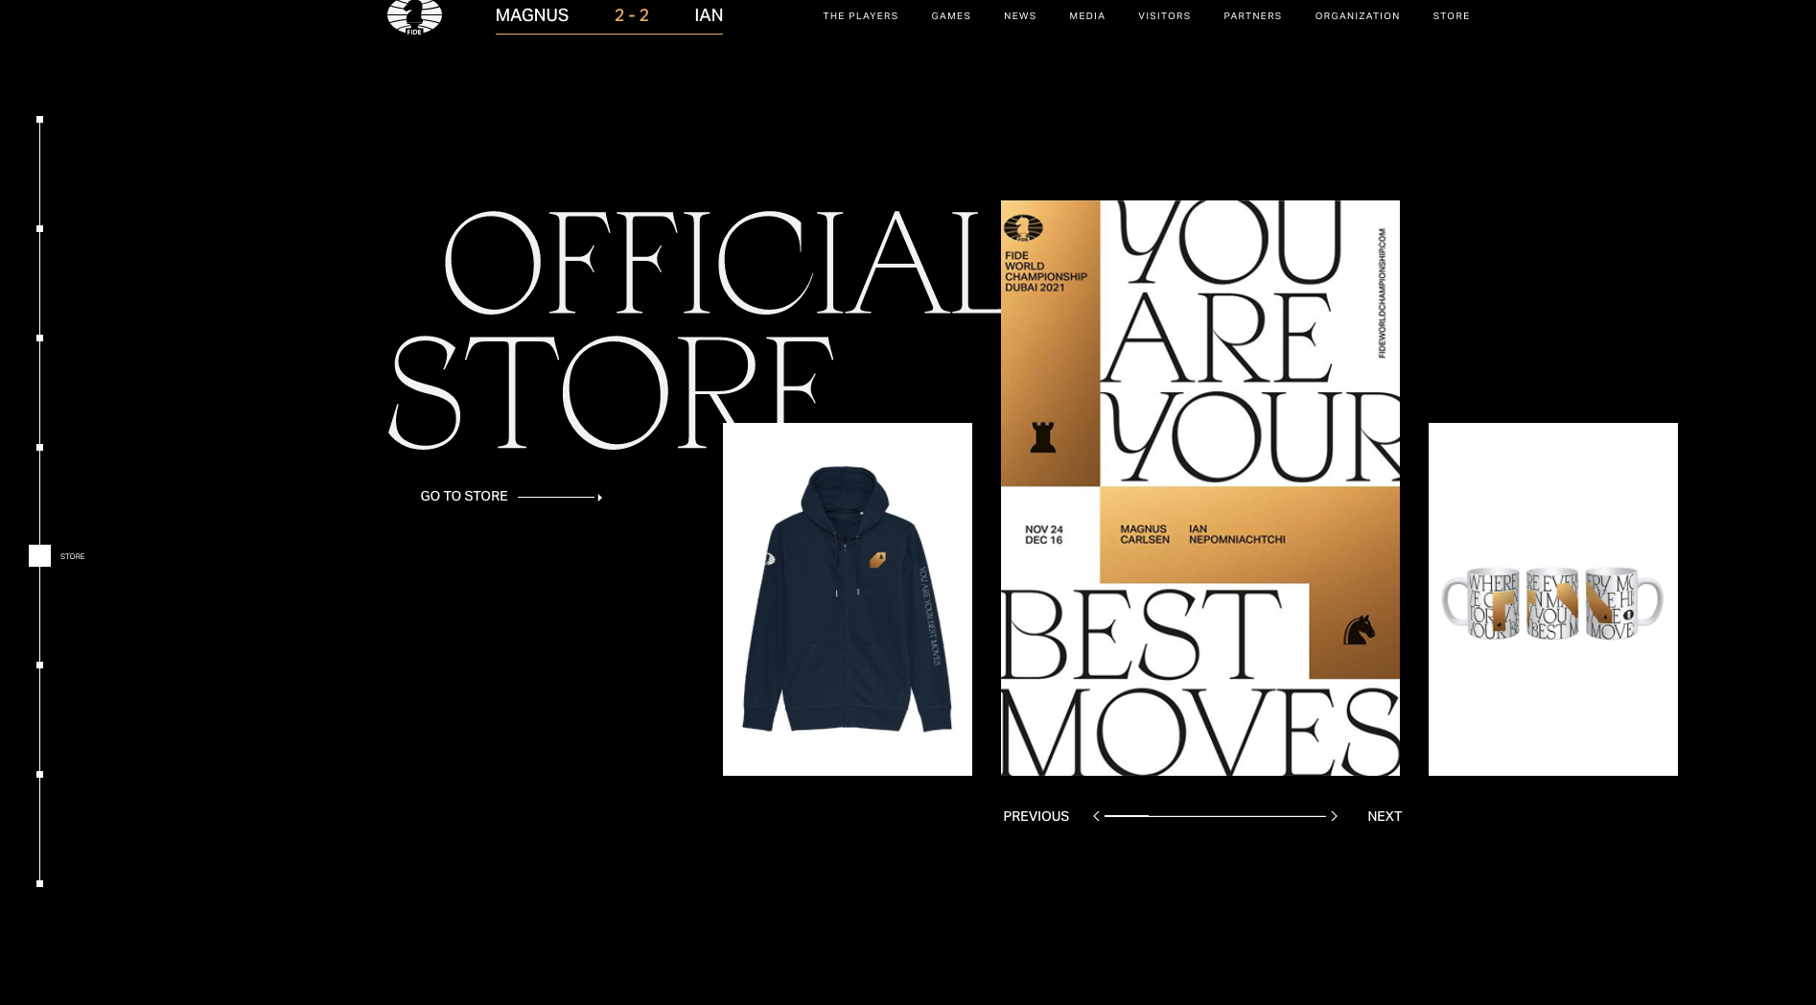This screenshot has height=1005, width=1816.
Task: Click the Go To Store arrow line
Action: coord(560,497)
